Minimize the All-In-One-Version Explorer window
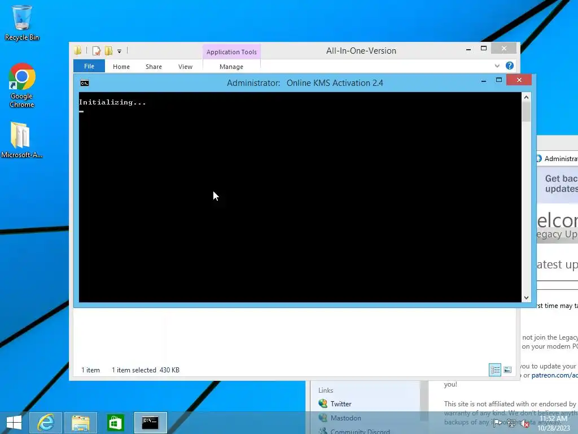 coord(468,49)
